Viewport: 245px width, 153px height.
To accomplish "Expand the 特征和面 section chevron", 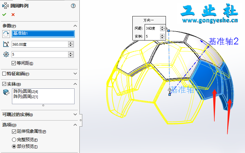I will point(75,74).
